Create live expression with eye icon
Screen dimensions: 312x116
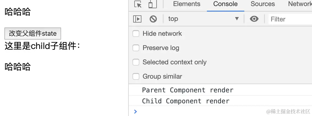pyautogui.click(x=254, y=19)
